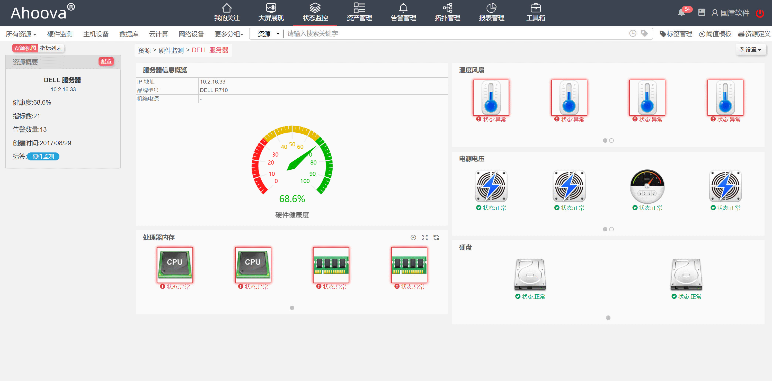This screenshot has width=772, height=381.
Task: Switch to second page of 电源电压 carousel
Action: coord(612,229)
